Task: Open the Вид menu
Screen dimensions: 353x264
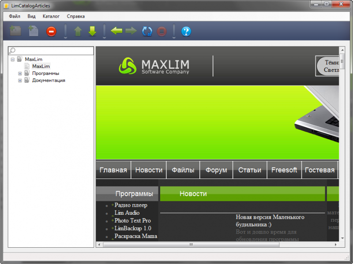Action: coord(31,16)
